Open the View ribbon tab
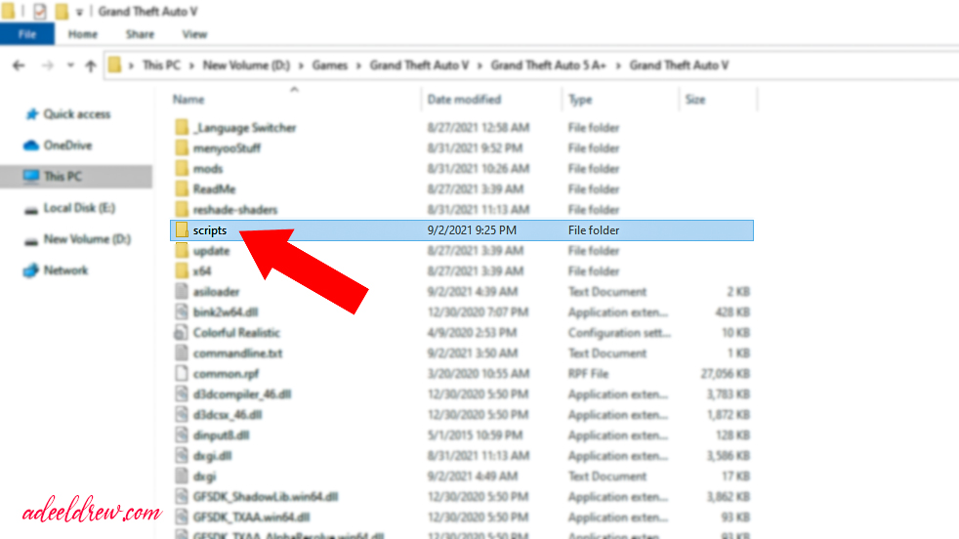This screenshot has height=539, width=959. click(194, 34)
